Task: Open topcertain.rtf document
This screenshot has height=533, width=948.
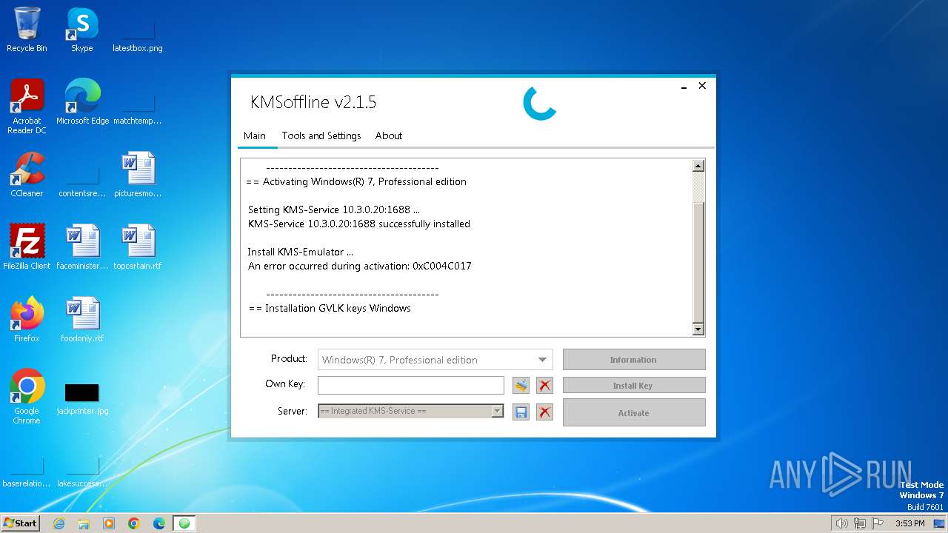Action: 137,247
